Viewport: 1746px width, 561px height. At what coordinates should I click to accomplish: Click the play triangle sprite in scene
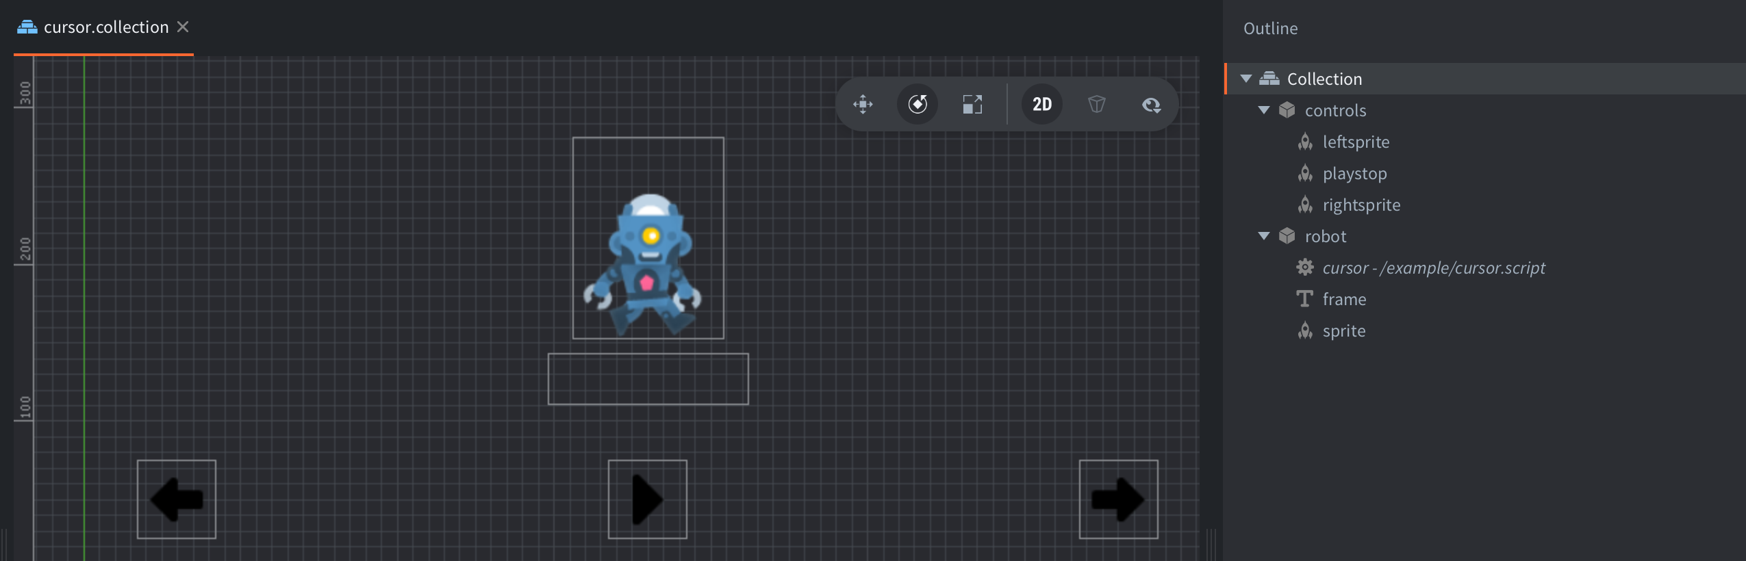pyautogui.click(x=647, y=499)
